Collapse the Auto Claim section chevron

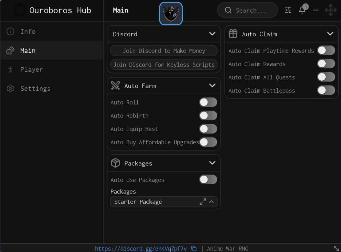tap(330, 34)
